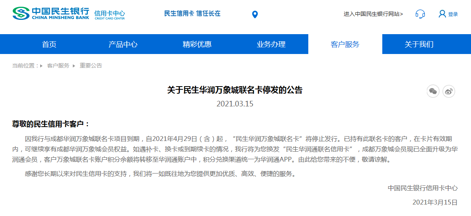
Task: Open 精彩优惠 navigation tab
Action: click(197, 44)
